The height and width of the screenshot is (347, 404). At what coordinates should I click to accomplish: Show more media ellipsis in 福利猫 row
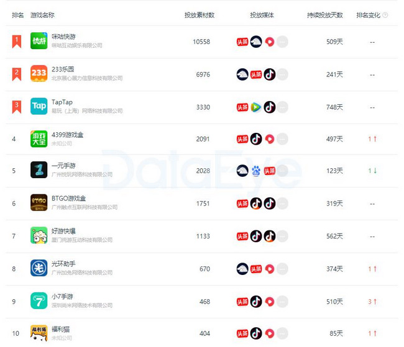click(x=282, y=333)
